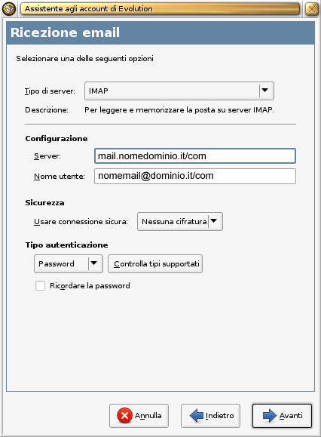Click the red X icon on Annulla
Image resolution: width=321 pixels, height=437 pixels.
click(124, 416)
